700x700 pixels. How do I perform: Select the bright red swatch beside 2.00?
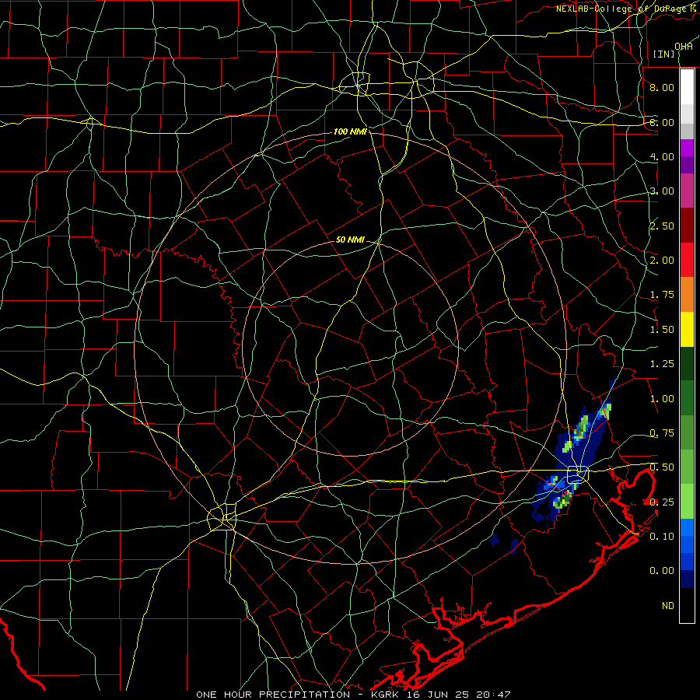click(687, 260)
